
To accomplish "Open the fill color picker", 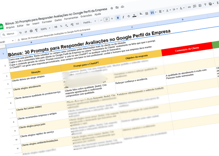I will [x=141, y=14].
